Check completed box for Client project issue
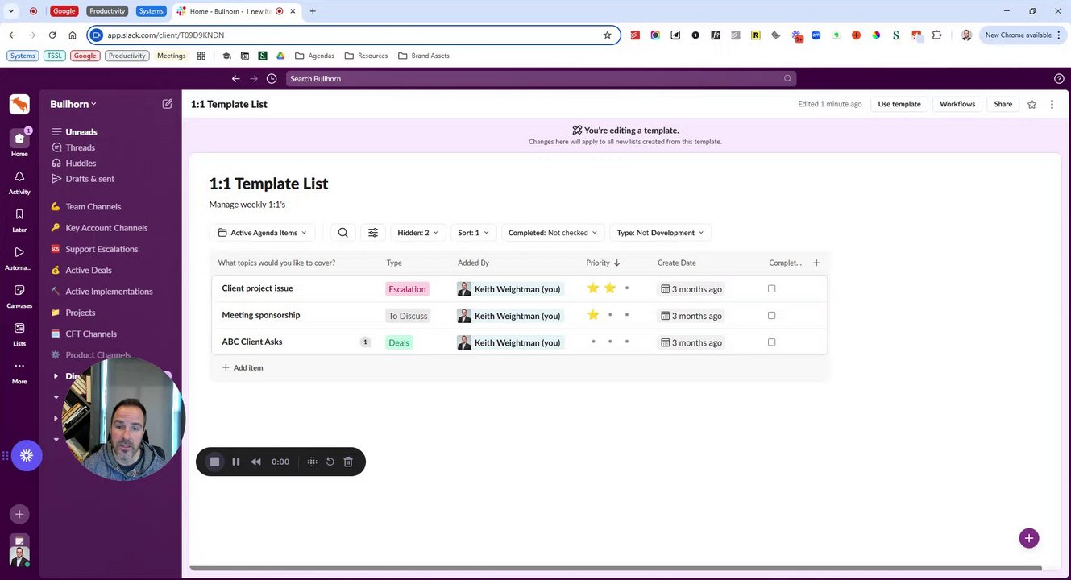Screen dimensions: 1071x580 coord(771,288)
